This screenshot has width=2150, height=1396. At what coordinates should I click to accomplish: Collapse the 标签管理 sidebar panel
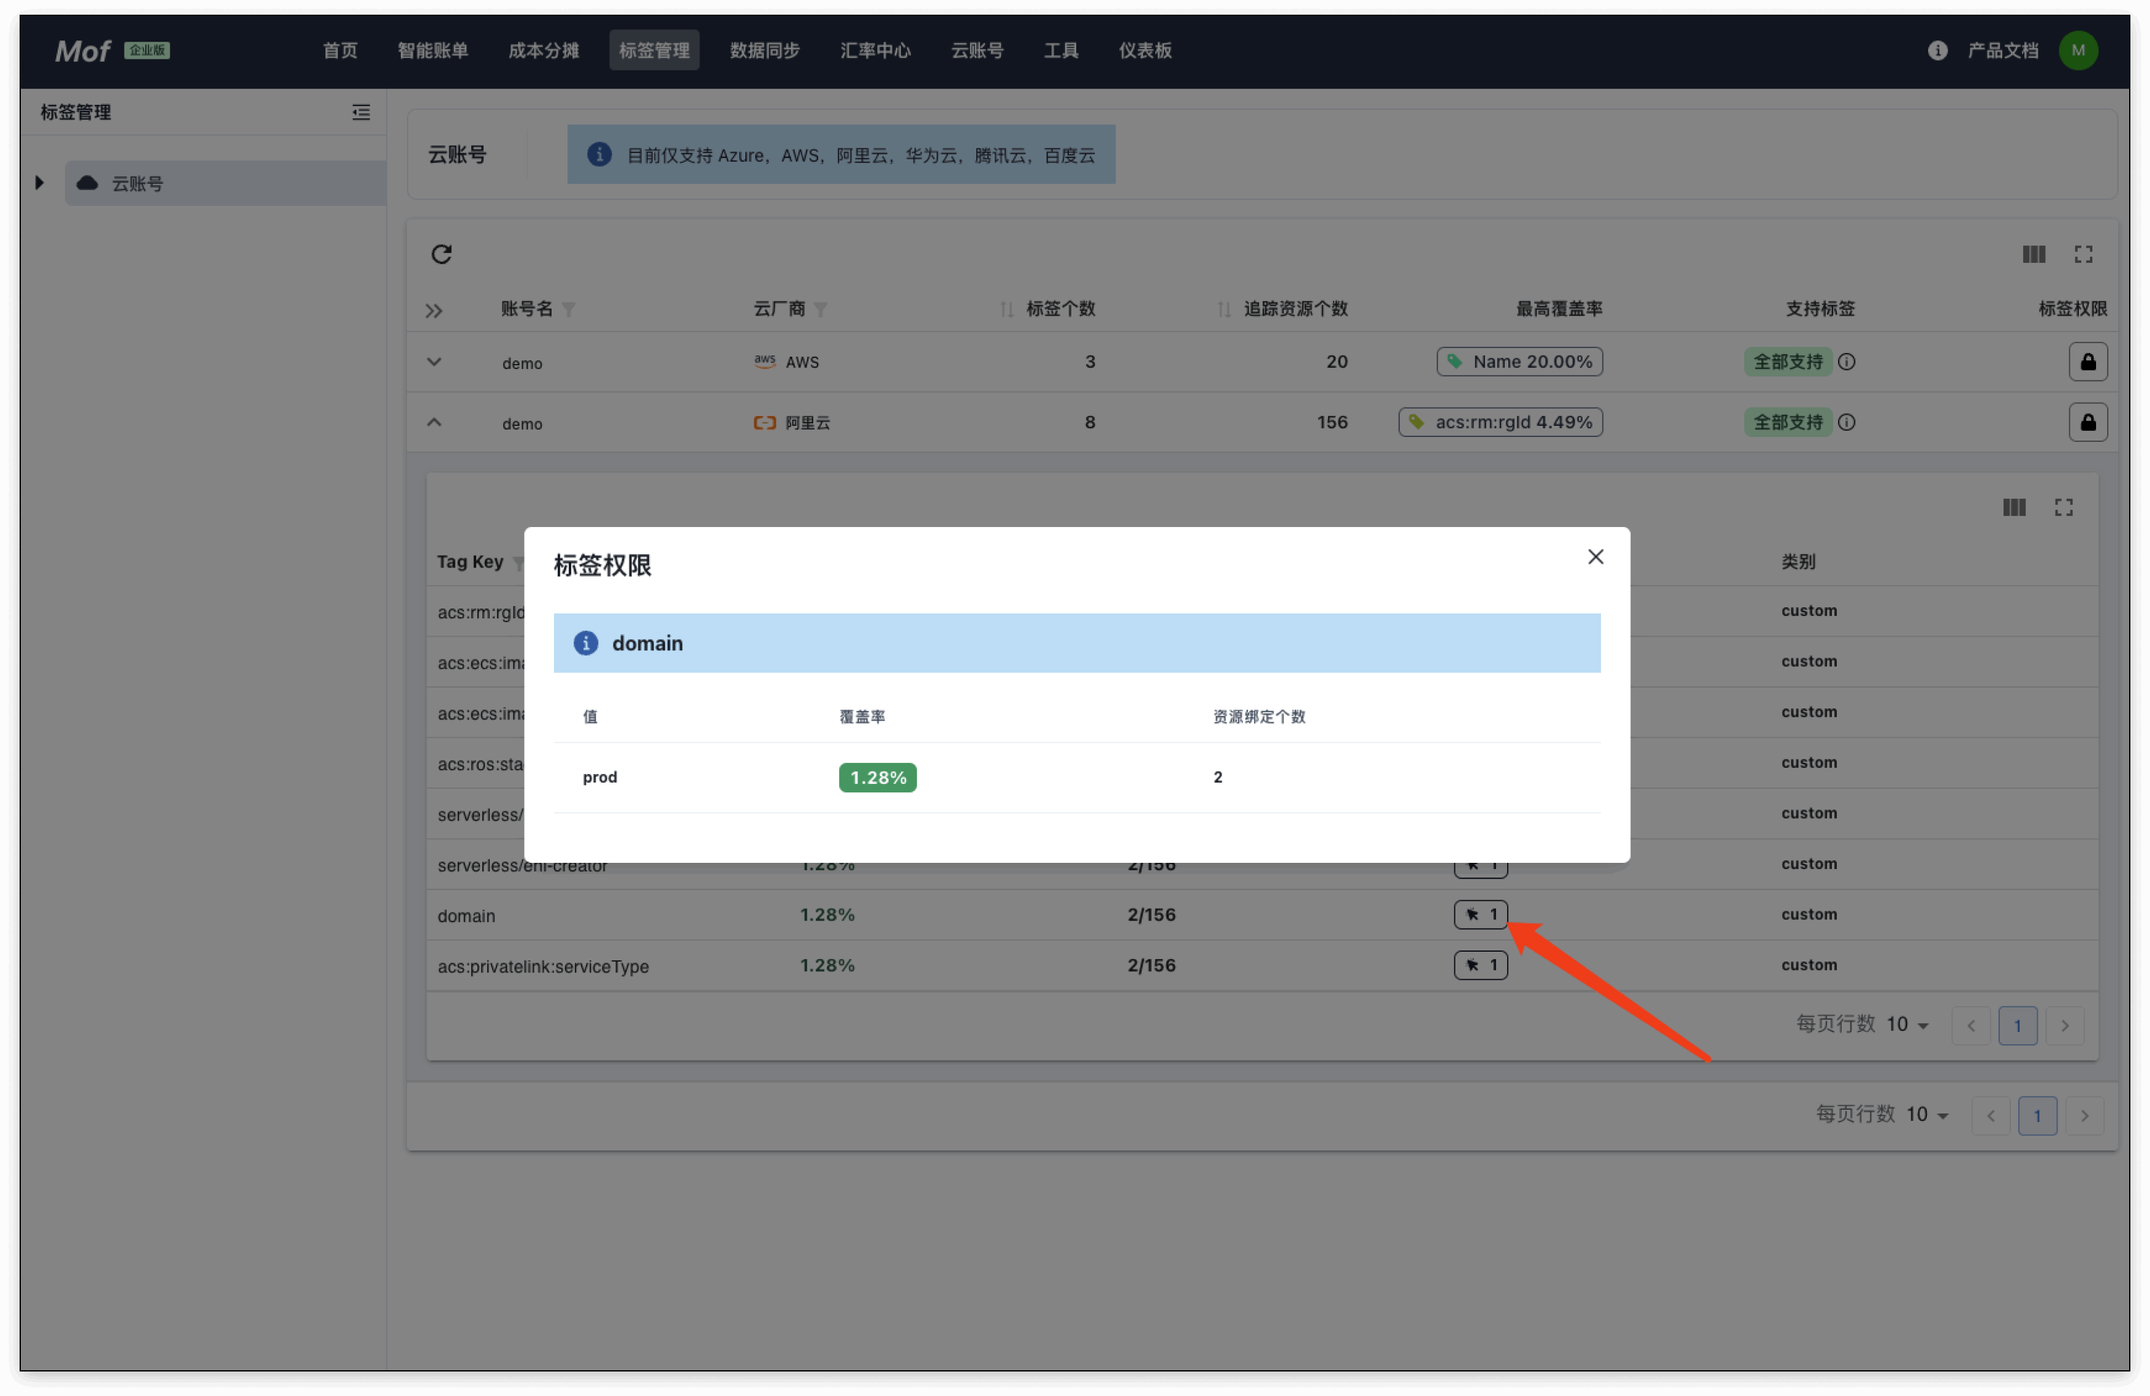[362, 112]
